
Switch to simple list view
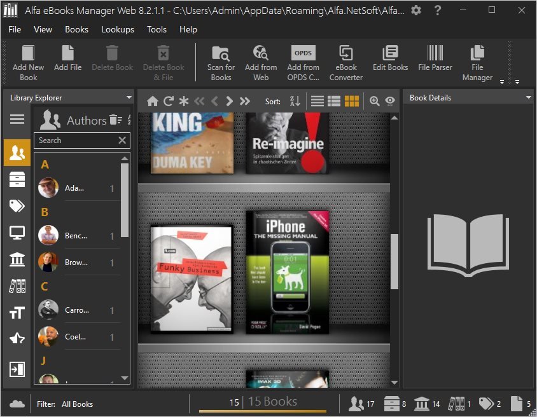tap(317, 101)
